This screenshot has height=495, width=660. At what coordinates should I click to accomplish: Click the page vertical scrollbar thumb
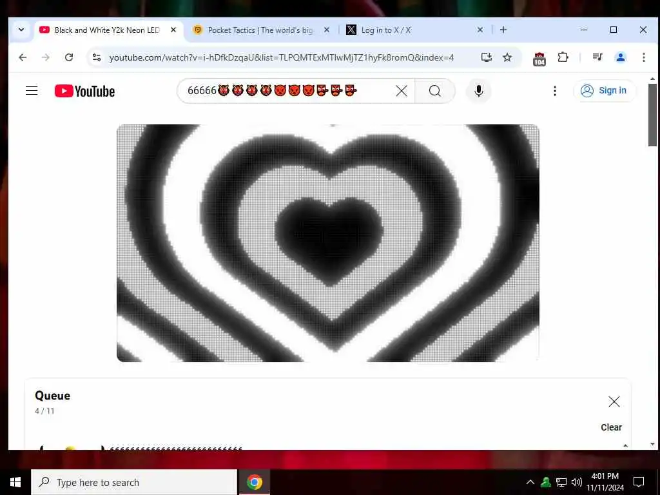click(x=652, y=115)
